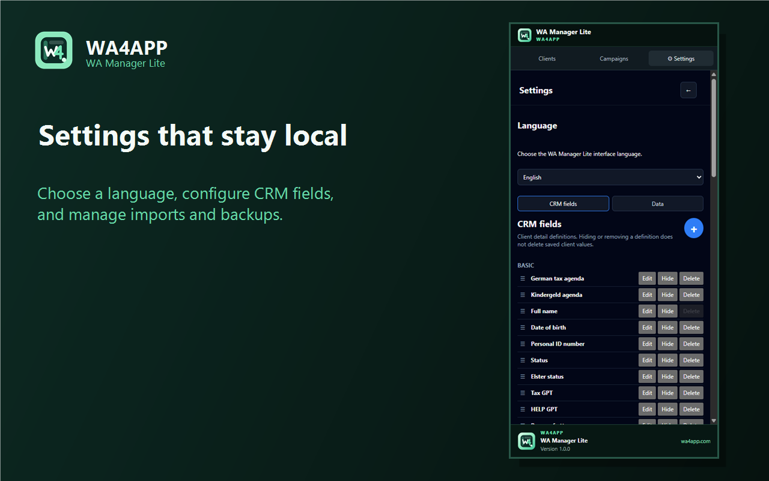
Task: Edit the Full name field
Action: 647,311
